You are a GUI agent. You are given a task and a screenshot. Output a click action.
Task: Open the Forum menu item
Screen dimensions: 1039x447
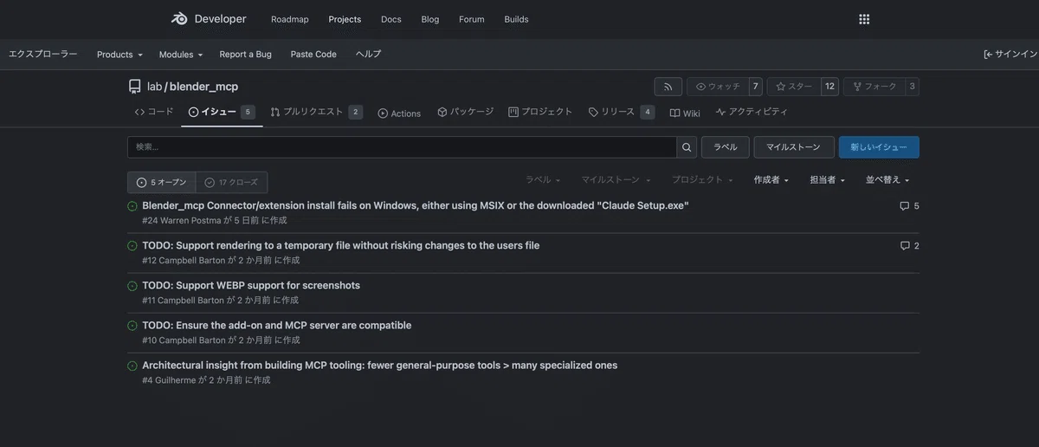pyautogui.click(x=472, y=19)
